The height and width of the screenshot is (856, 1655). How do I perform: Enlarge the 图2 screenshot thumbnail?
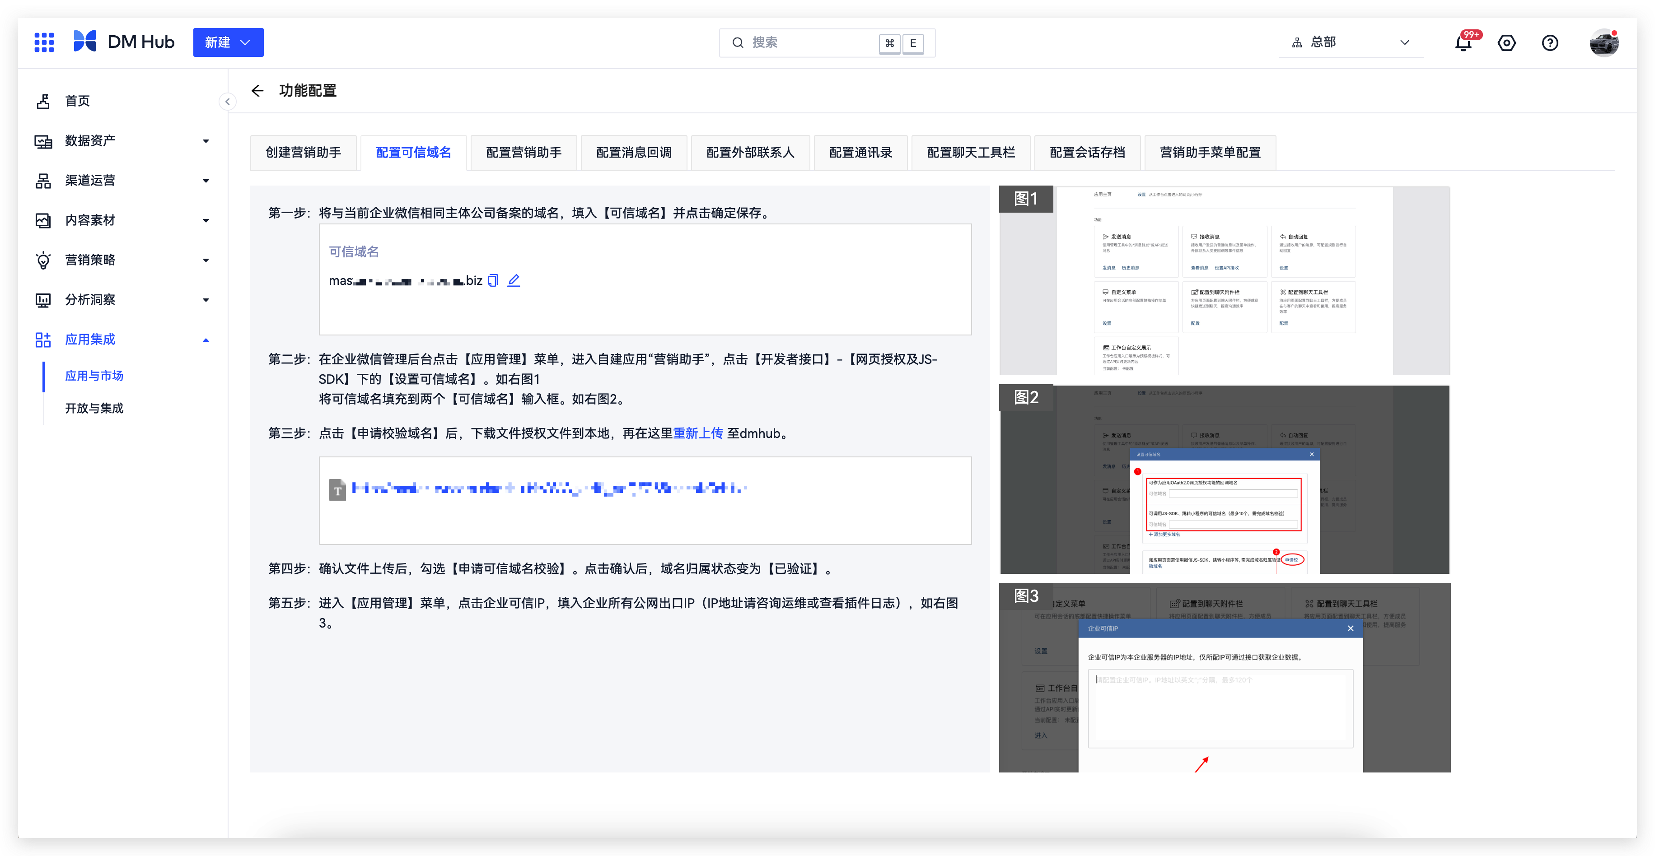coord(1224,479)
